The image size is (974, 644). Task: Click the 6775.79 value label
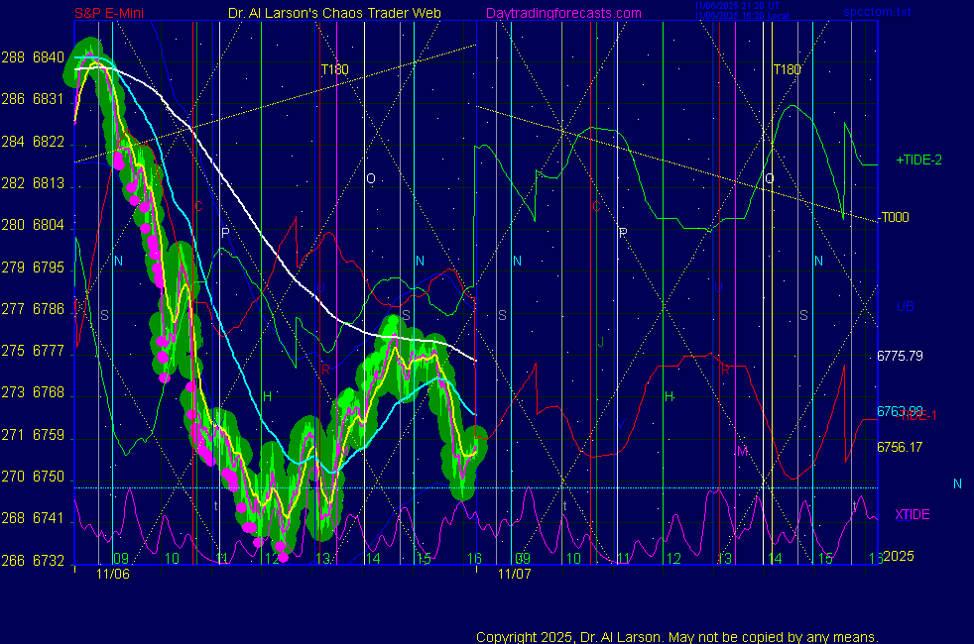(x=900, y=355)
